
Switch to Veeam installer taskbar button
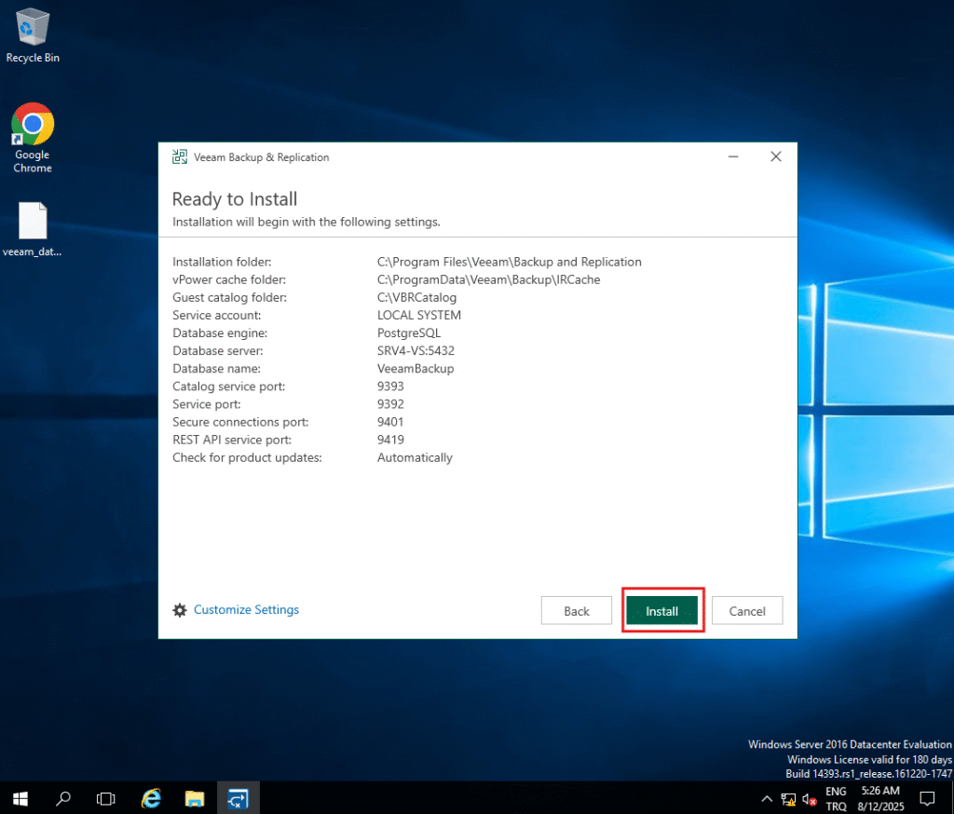238,798
